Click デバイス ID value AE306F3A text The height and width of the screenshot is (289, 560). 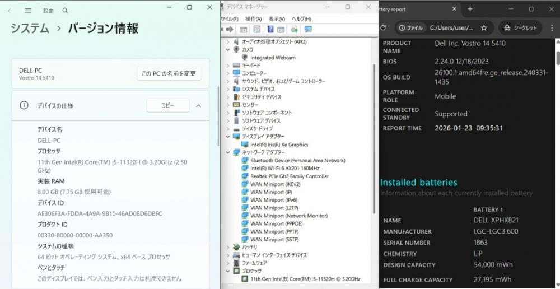(x=100, y=213)
